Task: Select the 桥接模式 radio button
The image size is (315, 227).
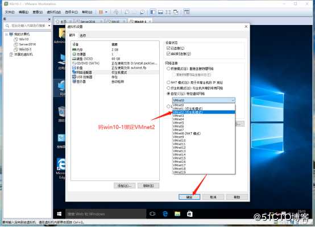Action: (168, 69)
